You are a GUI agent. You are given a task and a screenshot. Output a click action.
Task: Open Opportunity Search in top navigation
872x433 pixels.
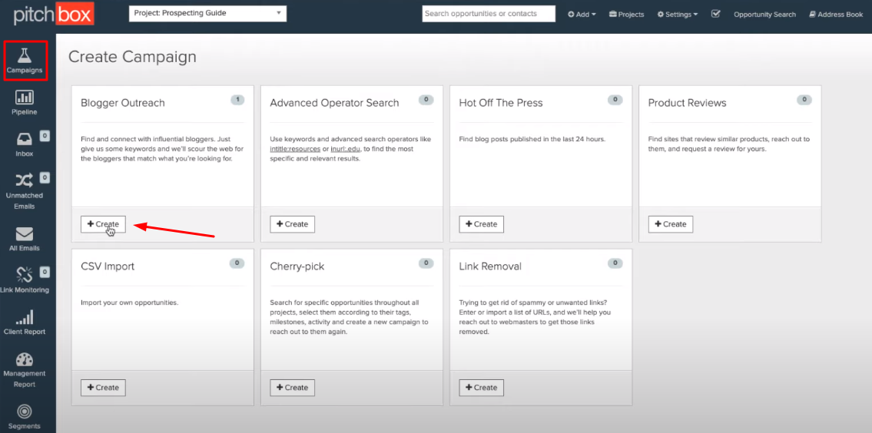[x=764, y=15]
